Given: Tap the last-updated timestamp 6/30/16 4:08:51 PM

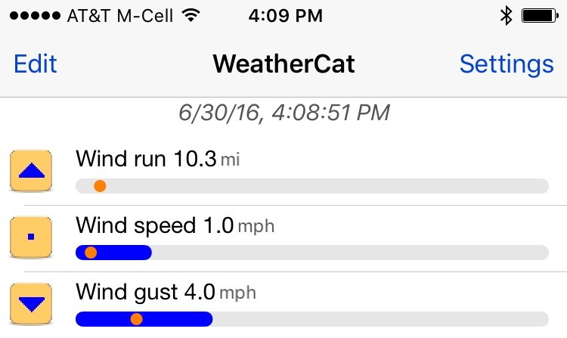Looking at the screenshot, I should 283,113.
